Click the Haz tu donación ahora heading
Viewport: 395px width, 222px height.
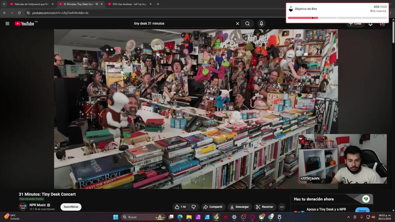pos(314,199)
